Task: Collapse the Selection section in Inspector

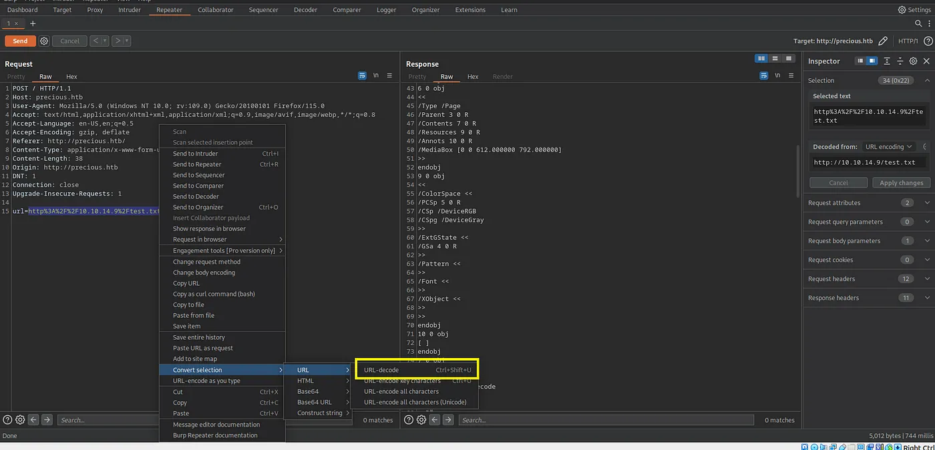Action: click(x=927, y=80)
